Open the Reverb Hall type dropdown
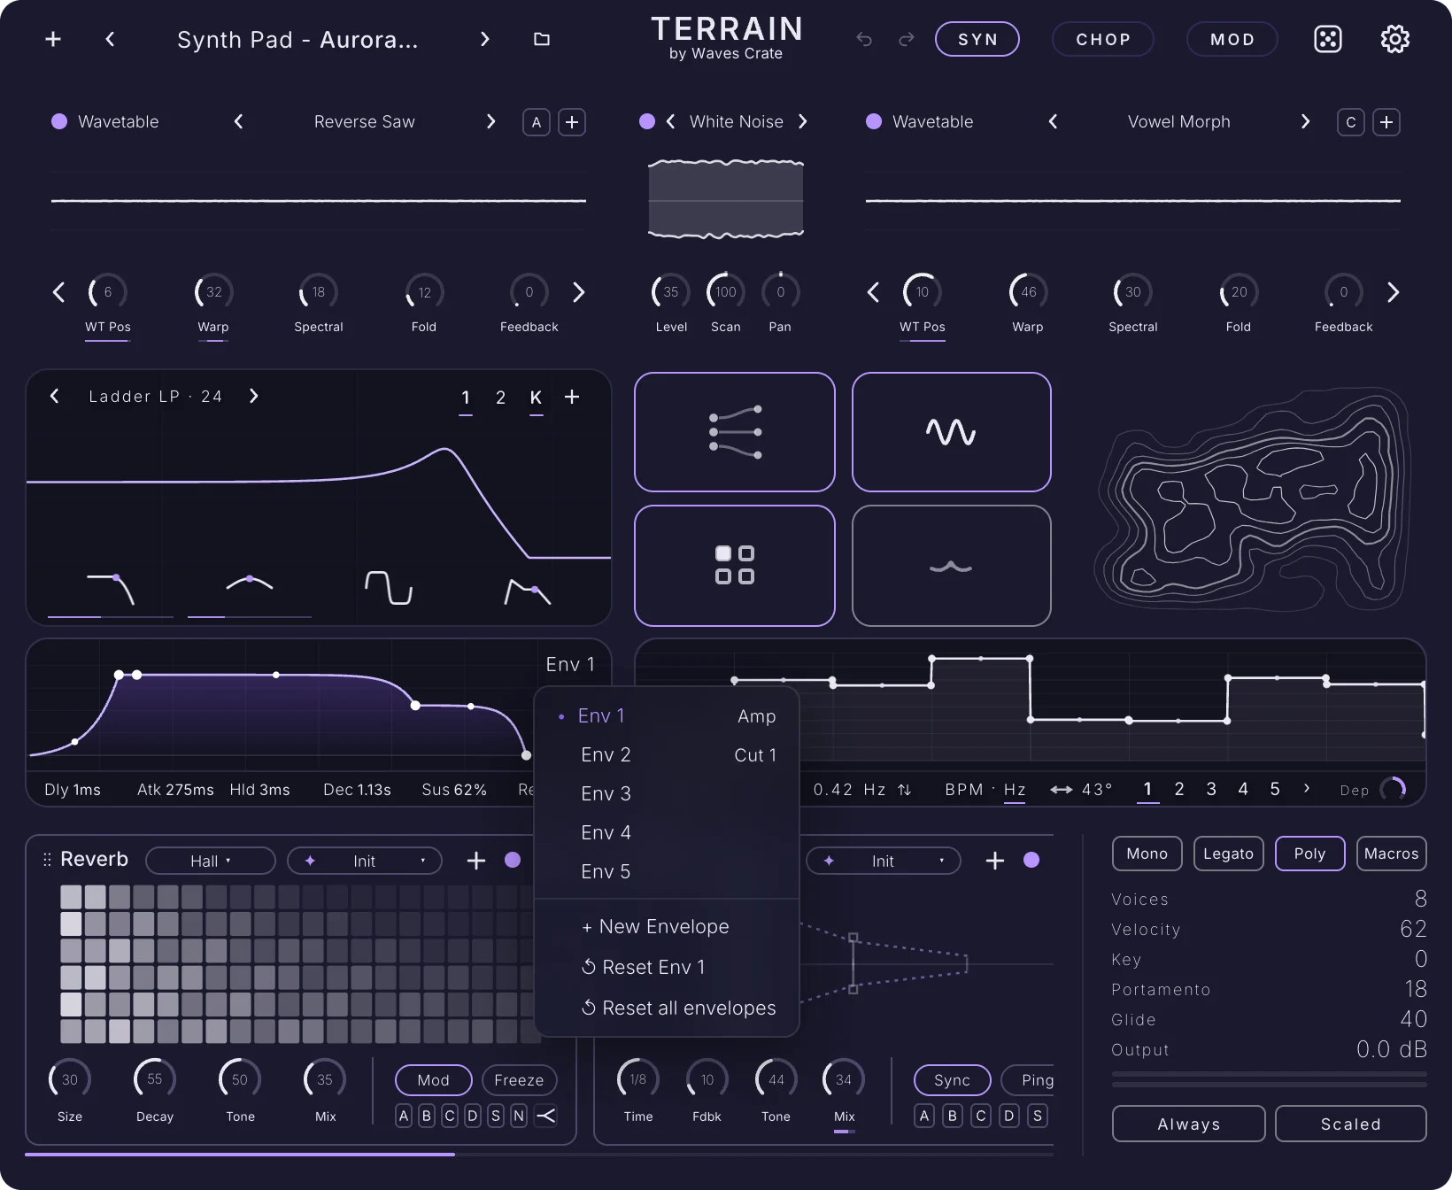 point(211,861)
